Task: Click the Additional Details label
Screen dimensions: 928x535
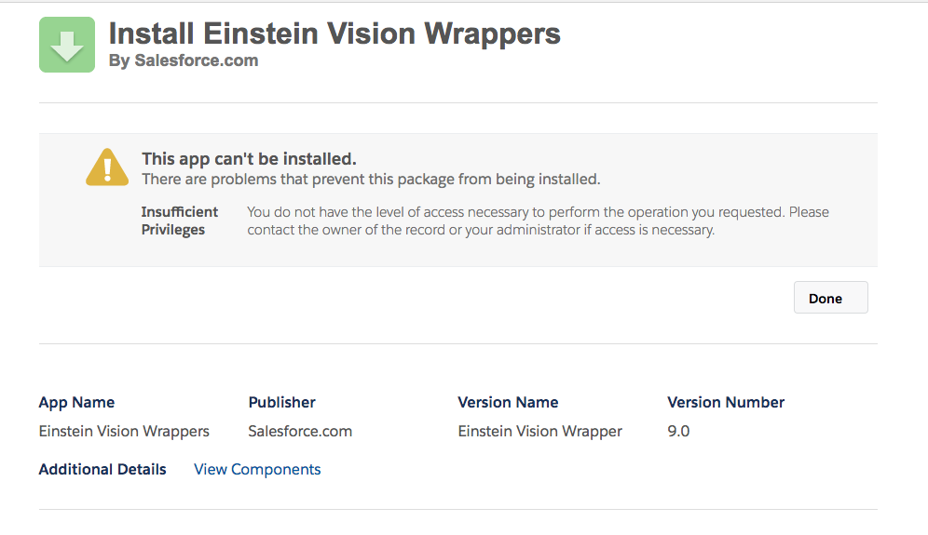Action: [102, 470]
